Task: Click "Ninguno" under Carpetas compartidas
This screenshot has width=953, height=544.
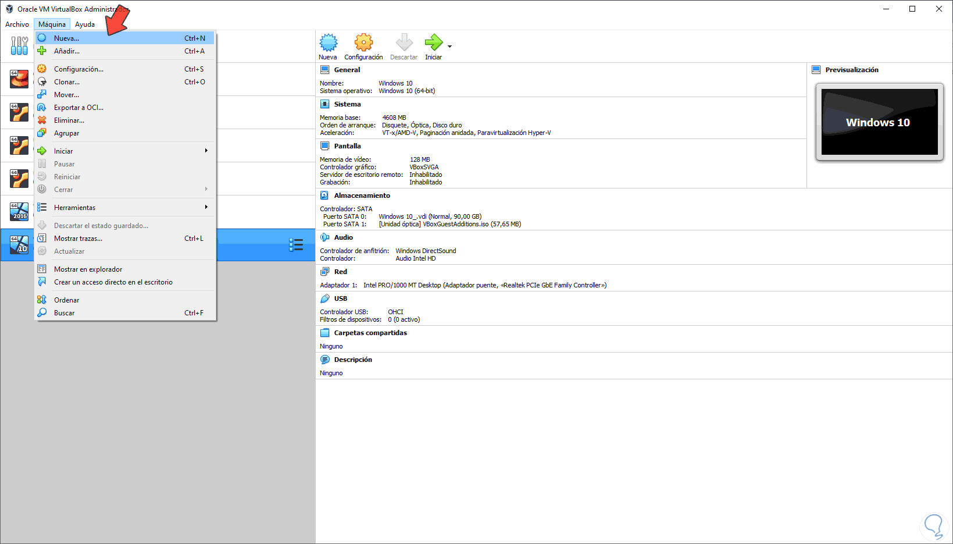Action: pyautogui.click(x=331, y=346)
